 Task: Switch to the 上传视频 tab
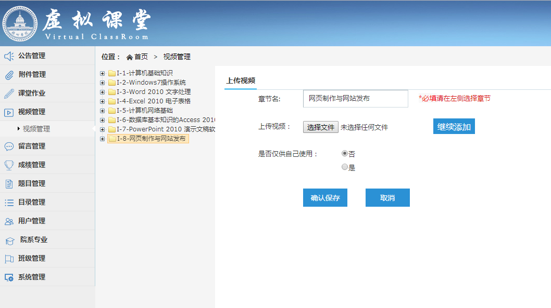[x=241, y=81]
